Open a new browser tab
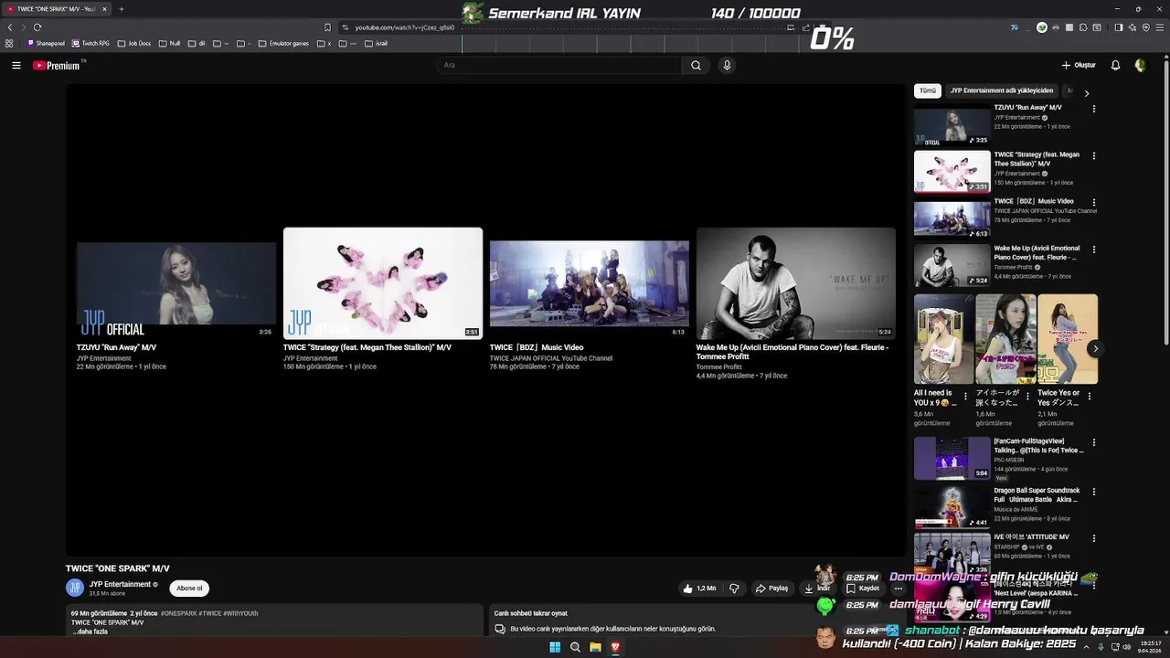This screenshot has height=658, width=1170. [121, 9]
